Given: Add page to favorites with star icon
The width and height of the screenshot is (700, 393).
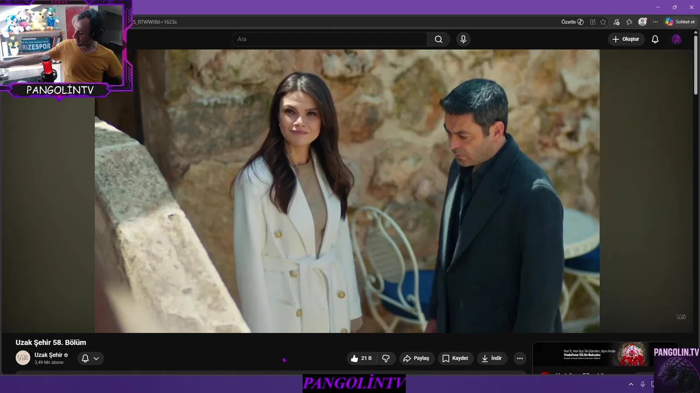Looking at the screenshot, I should click(x=603, y=22).
